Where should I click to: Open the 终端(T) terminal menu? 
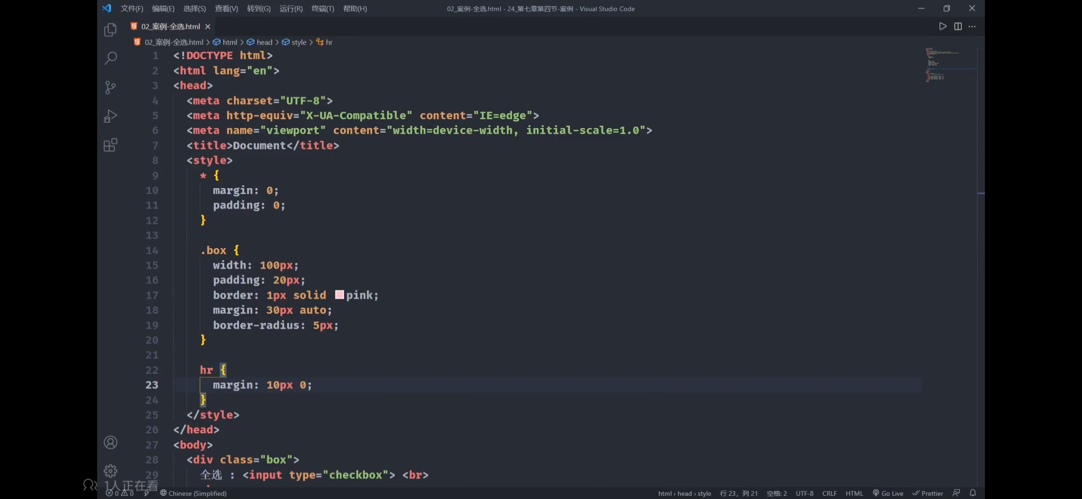[x=323, y=8]
